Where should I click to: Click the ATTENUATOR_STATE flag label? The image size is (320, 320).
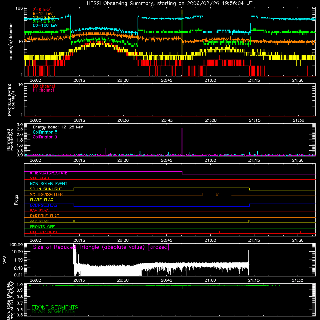coord(48,173)
